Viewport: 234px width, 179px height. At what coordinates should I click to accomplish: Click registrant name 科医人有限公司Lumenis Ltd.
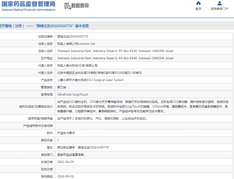coord(76,44)
